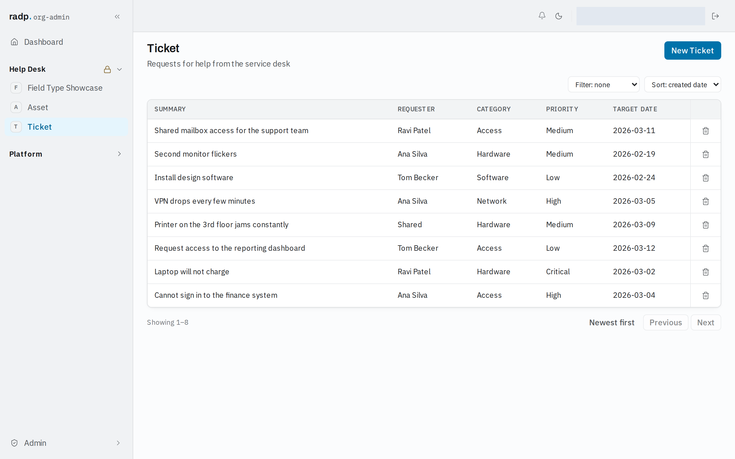Image resolution: width=735 pixels, height=459 pixels.
Task: Open the Filter: none dropdown
Action: 604,85
